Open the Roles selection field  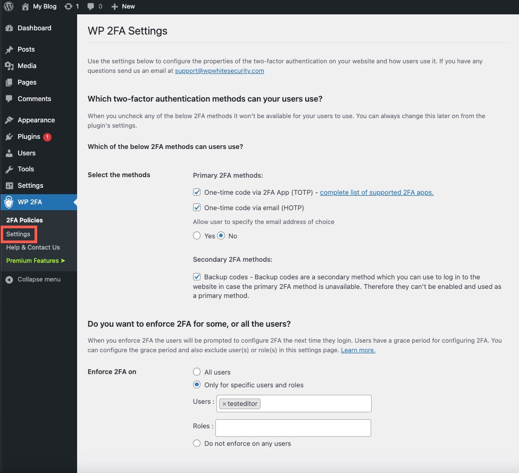[x=292, y=428]
